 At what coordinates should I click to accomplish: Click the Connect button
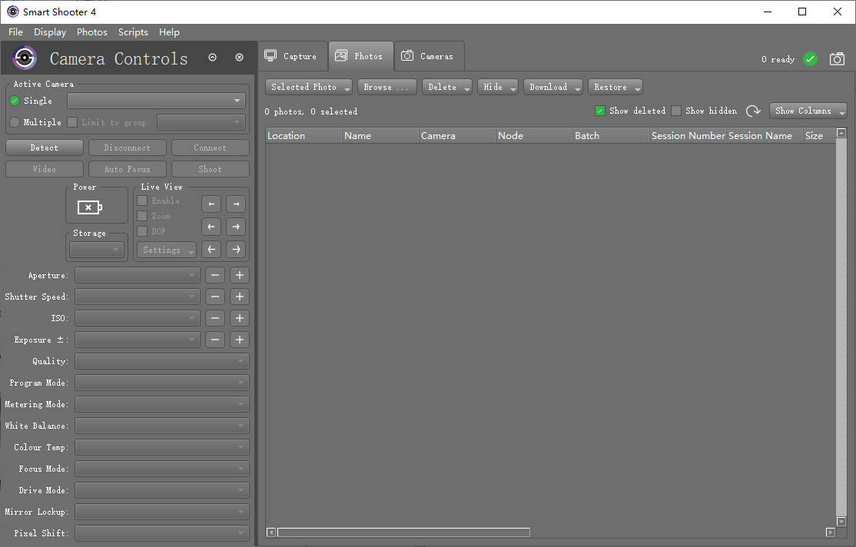(x=211, y=148)
